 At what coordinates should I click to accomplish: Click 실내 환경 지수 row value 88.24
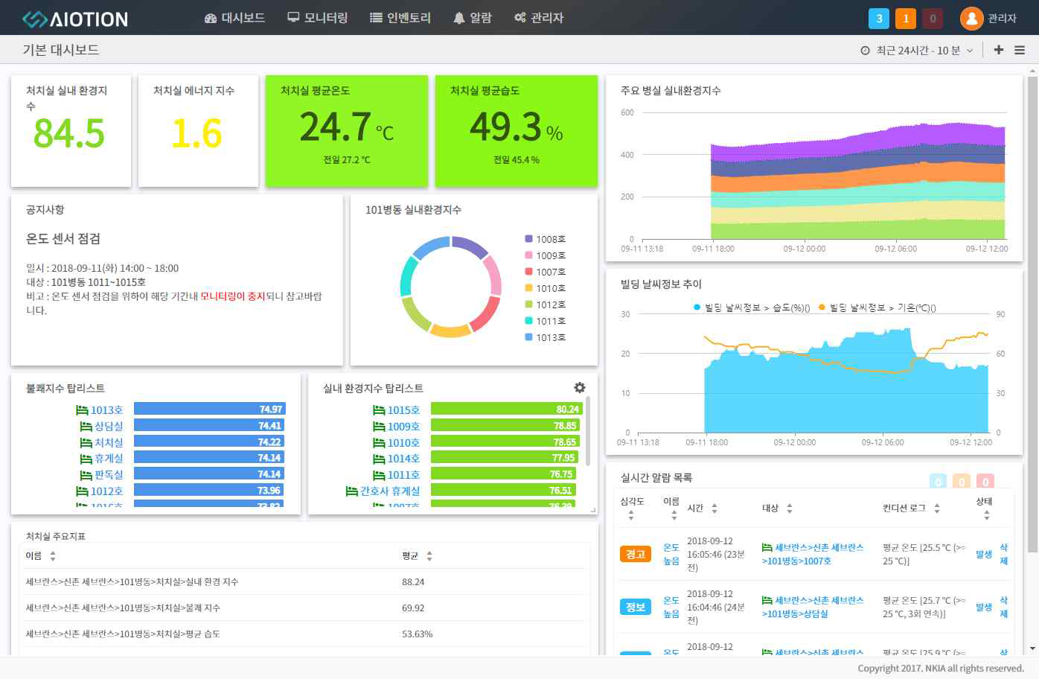click(x=413, y=582)
